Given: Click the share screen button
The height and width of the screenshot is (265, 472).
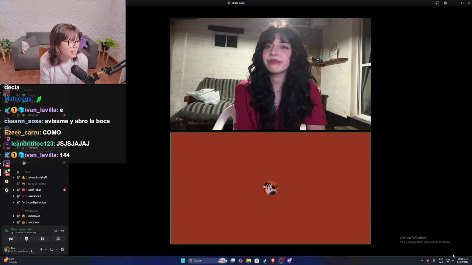Looking at the screenshot, I should click(27, 239).
